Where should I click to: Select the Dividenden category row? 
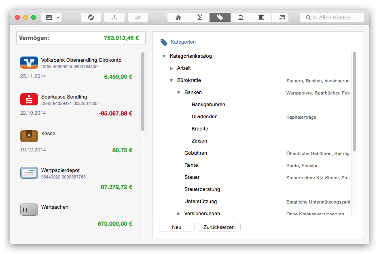[204, 117]
